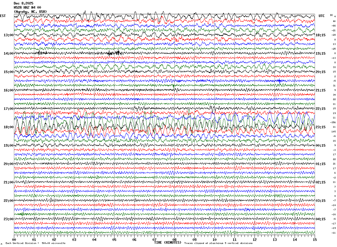Select the 21:00 EST row label
The image size is (337, 247).
(x=9, y=182)
